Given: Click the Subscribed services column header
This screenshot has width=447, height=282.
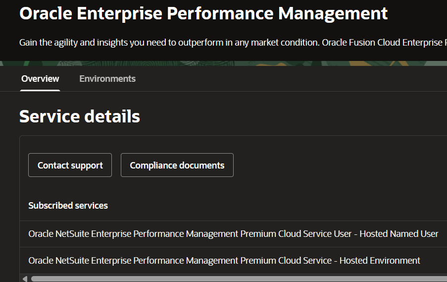Looking at the screenshot, I should tap(68, 205).
